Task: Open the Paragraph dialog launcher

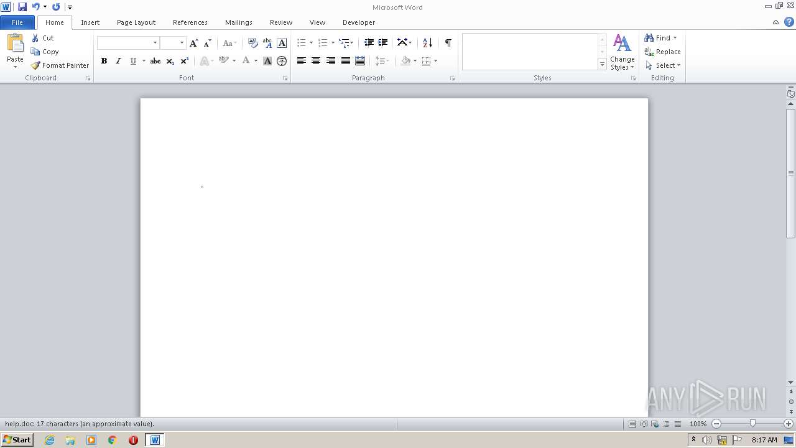Action: tap(452, 78)
